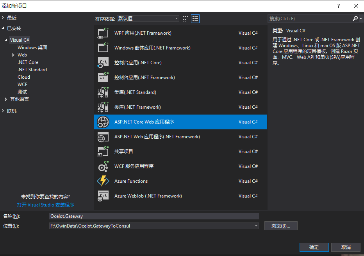Expand the 联机 (Online) tree node
The width and height of the screenshot is (364, 256).
tap(3, 111)
